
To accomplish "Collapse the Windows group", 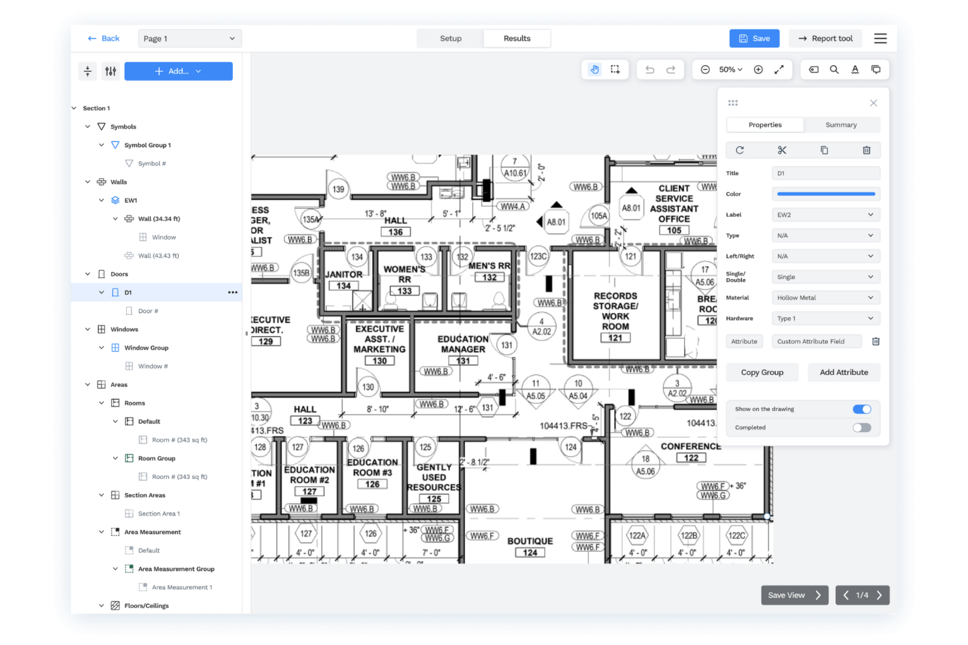I will click(x=88, y=329).
